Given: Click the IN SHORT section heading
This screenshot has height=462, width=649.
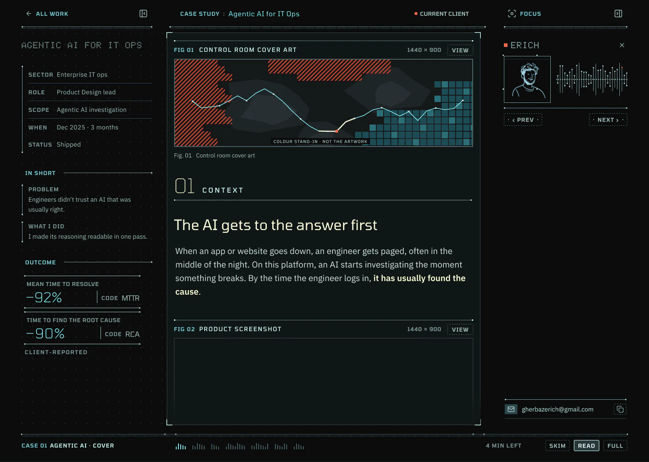Looking at the screenshot, I should tap(40, 173).
